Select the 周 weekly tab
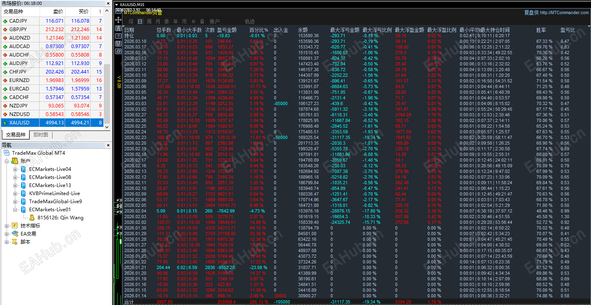The width and height of the screenshot is (591, 305). point(149,21)
